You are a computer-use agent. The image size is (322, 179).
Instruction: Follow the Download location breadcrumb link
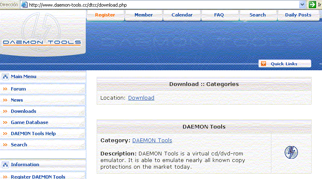pyautogui.click(x=141, y=98)
